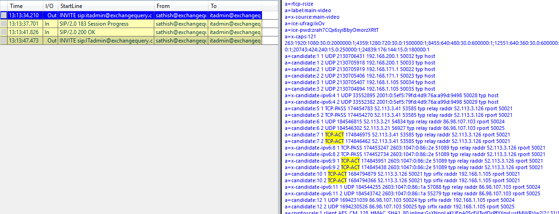The height and width of the screenshot is (214, 559).
Task: Select the 13:13:34.210 time cell
Action: pos(25,15)
